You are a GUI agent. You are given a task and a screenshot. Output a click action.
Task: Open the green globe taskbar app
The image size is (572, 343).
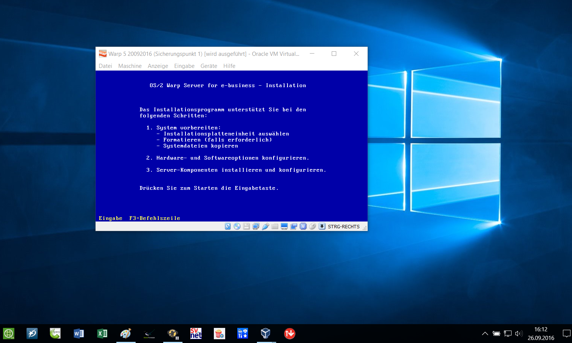(9, 334)
